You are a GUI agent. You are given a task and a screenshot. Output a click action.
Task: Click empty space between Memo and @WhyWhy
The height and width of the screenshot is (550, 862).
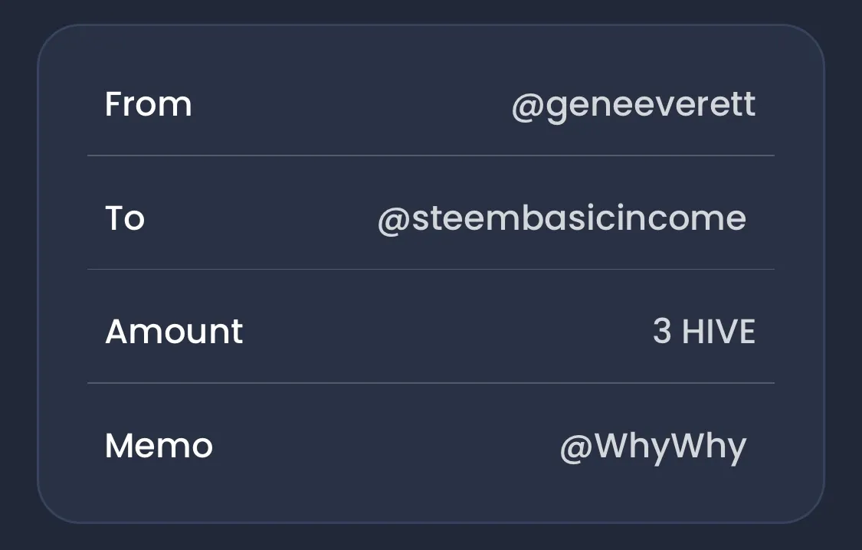pyautogui.click(x=386, y=446)
